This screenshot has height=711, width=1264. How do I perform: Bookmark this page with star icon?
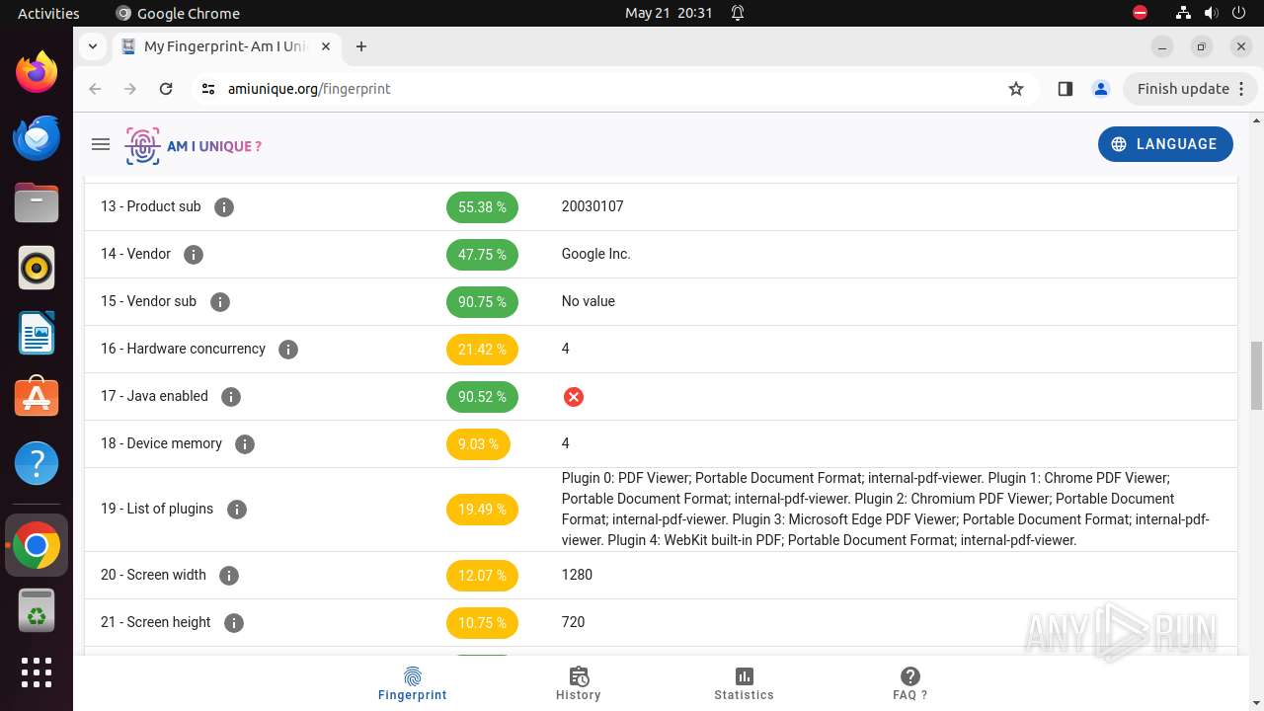(1016, 89)
